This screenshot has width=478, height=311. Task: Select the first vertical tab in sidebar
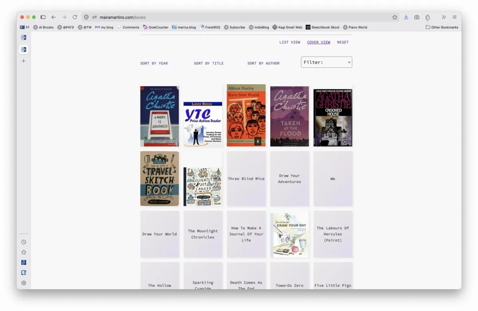pyautogui.click(x=24, y=37)
